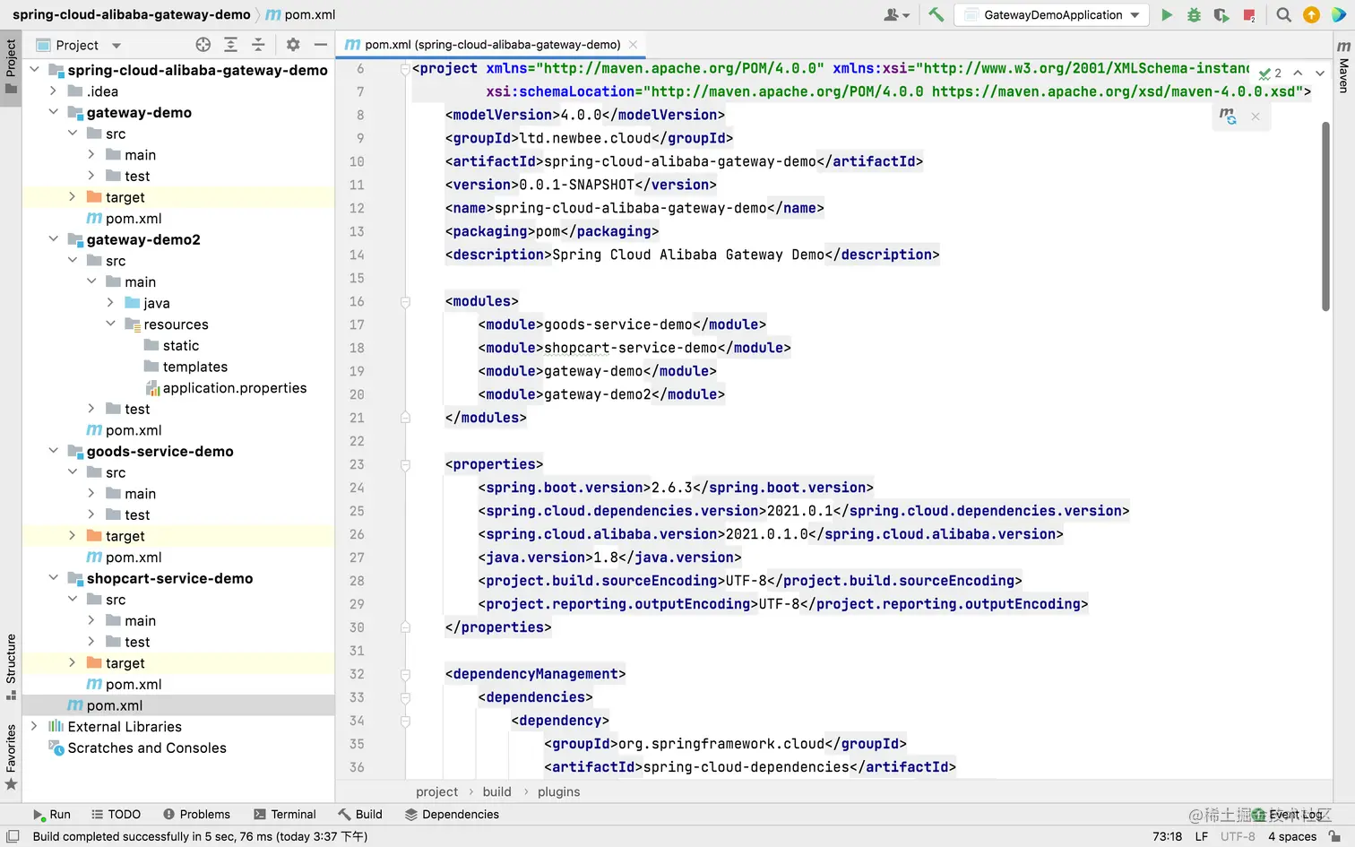This screenshot has width=1355, height=847.
Task: Click the orange IDE update arrow icon
Action: 1311,14
